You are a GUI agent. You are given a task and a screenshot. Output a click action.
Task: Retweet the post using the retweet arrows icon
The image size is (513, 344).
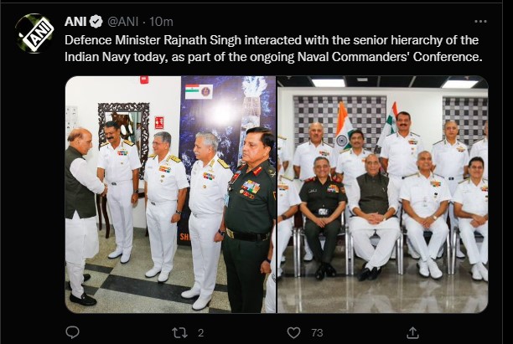[179, 332]
